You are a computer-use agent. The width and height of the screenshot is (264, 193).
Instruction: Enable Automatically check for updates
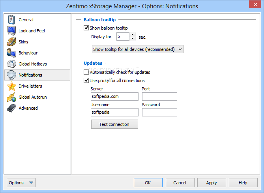pyautogui.click(x=86, y=72)
